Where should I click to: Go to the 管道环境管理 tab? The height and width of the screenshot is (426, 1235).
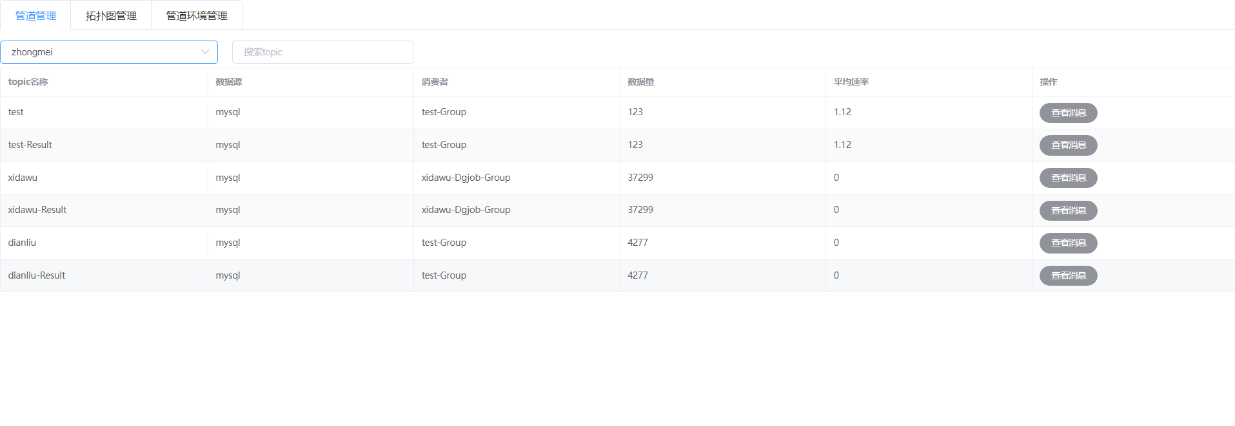pyautogui.click(x=197, y=15)
